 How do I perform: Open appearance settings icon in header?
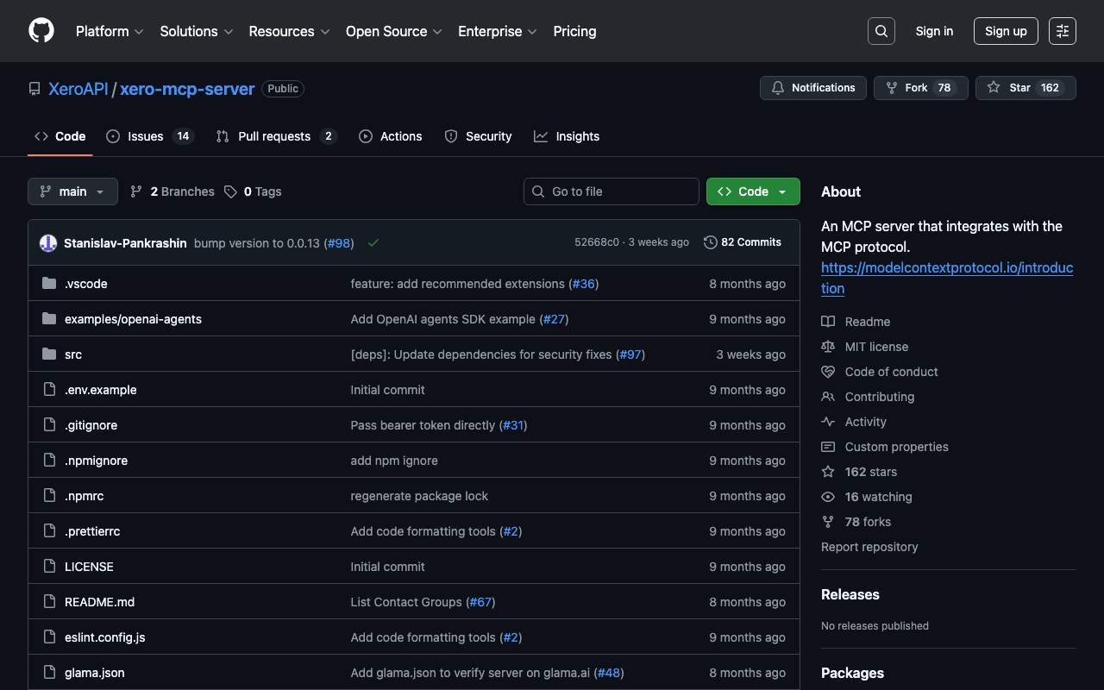click(1062, 31)
